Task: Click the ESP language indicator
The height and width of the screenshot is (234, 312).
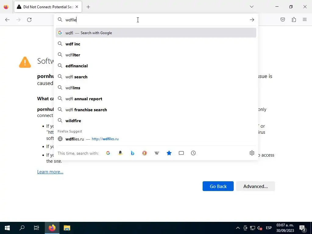Action: pyautogui.click(x=269, y=228)
